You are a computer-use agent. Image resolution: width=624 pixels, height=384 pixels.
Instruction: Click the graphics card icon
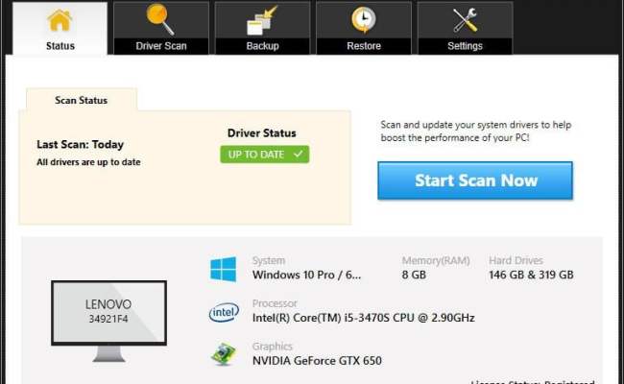[x=224, y=353]
